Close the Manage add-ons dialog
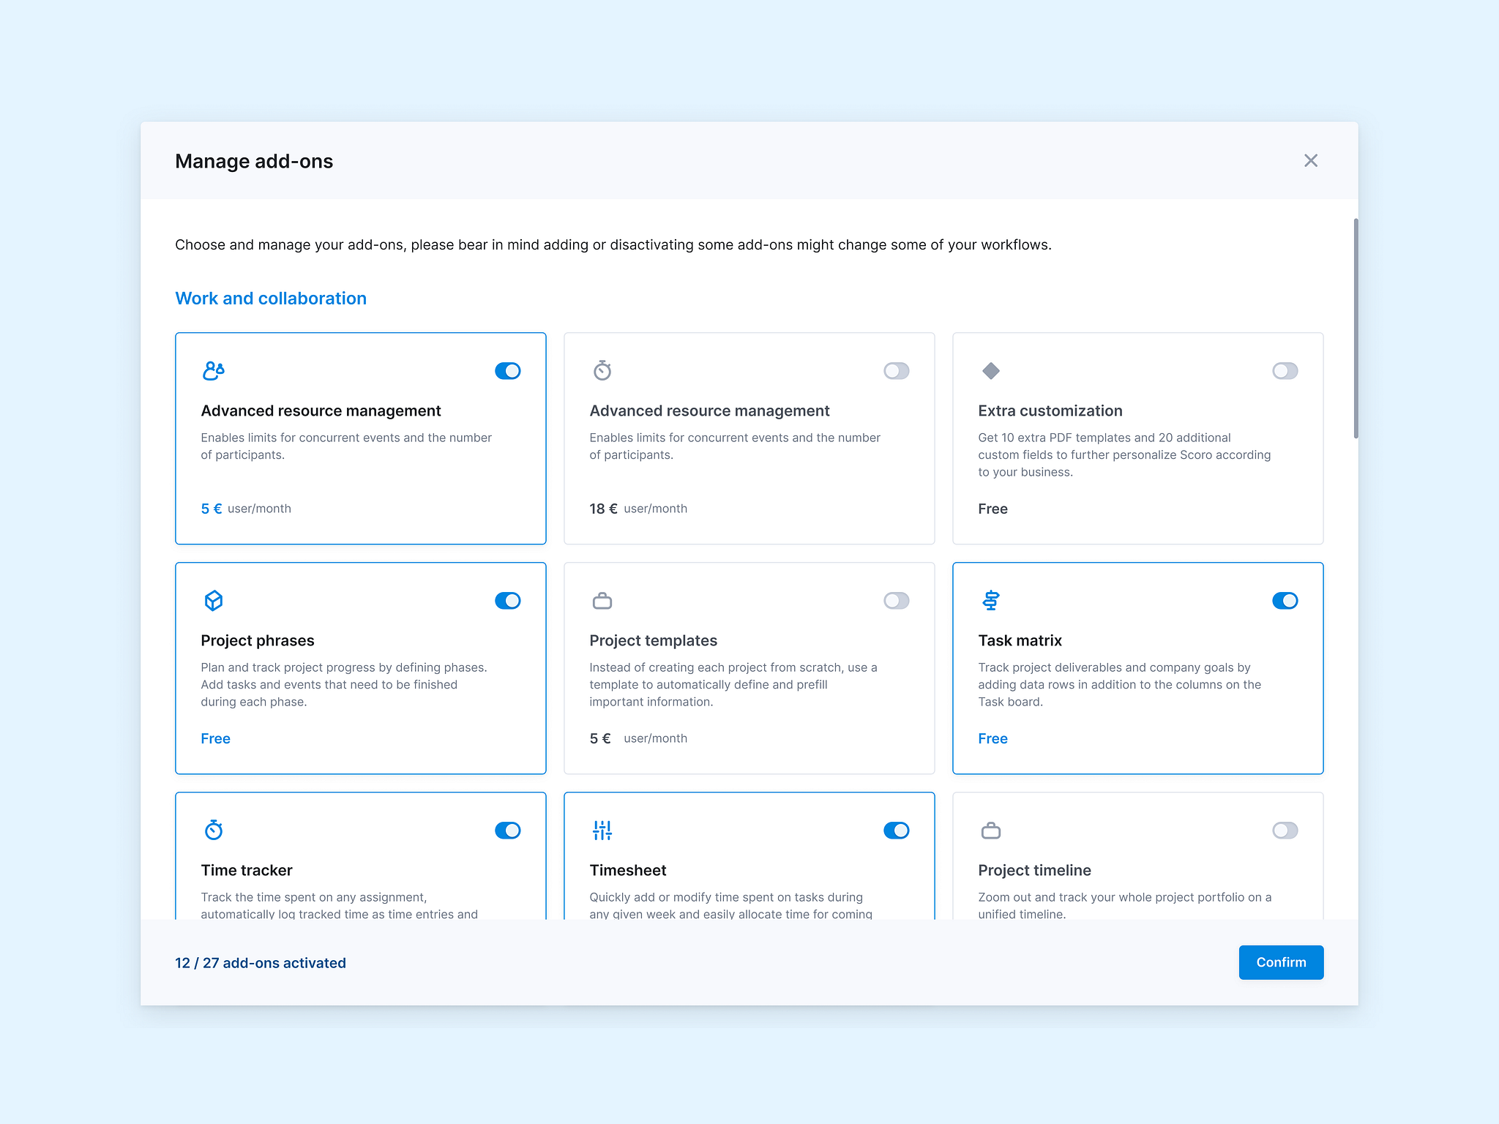 click(x=1311, y=160)
